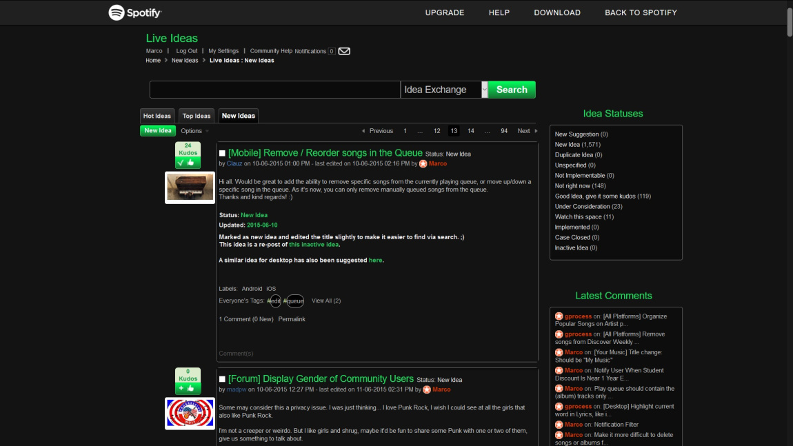
Task: Open the Idea Exchange search scope dropdown
Action: (444, 90)
